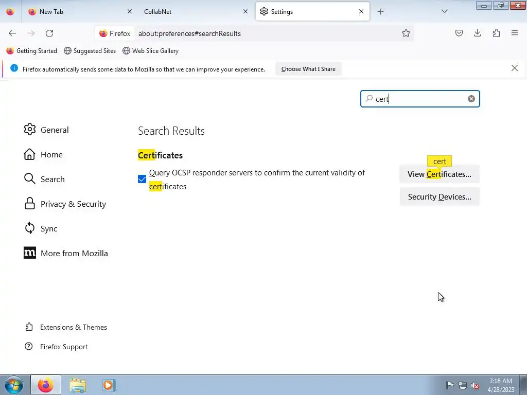
Task: Click Security Devices button
Action: 440,197
